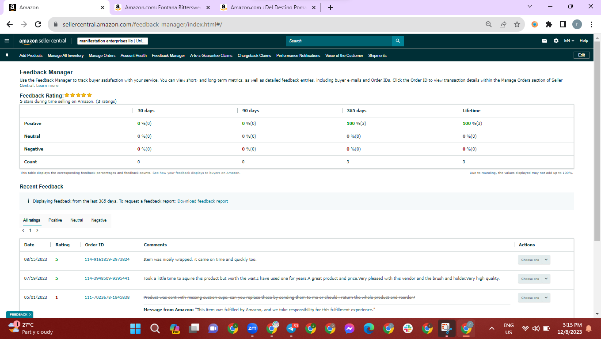
Task: Open Add Products in the navigation bar
Action: (x=31, y=56)
